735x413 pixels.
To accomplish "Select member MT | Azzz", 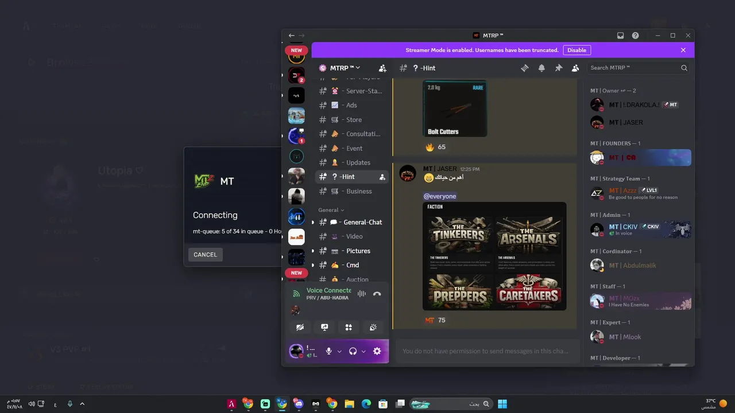I will coord(640,193).
